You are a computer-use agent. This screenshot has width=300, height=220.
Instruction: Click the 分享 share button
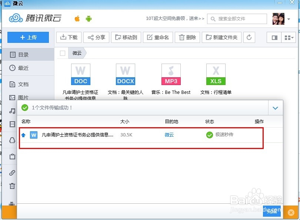click(x=96, y=37)
